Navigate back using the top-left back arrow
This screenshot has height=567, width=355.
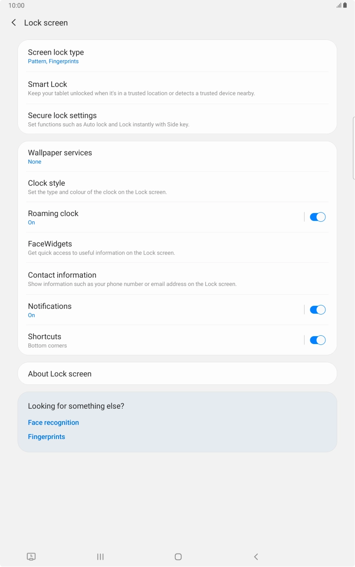click(x=13, y=22)
